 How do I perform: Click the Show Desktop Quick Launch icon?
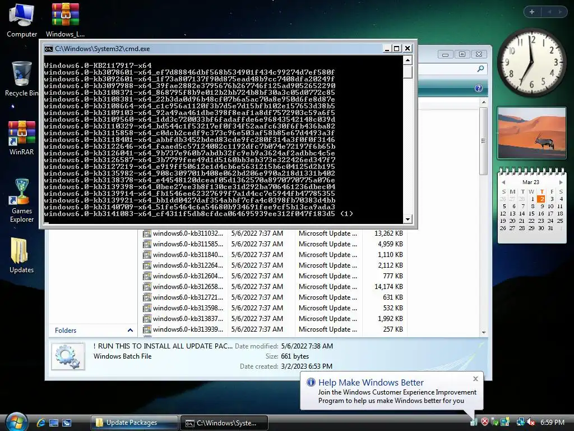tap(54, 423)
